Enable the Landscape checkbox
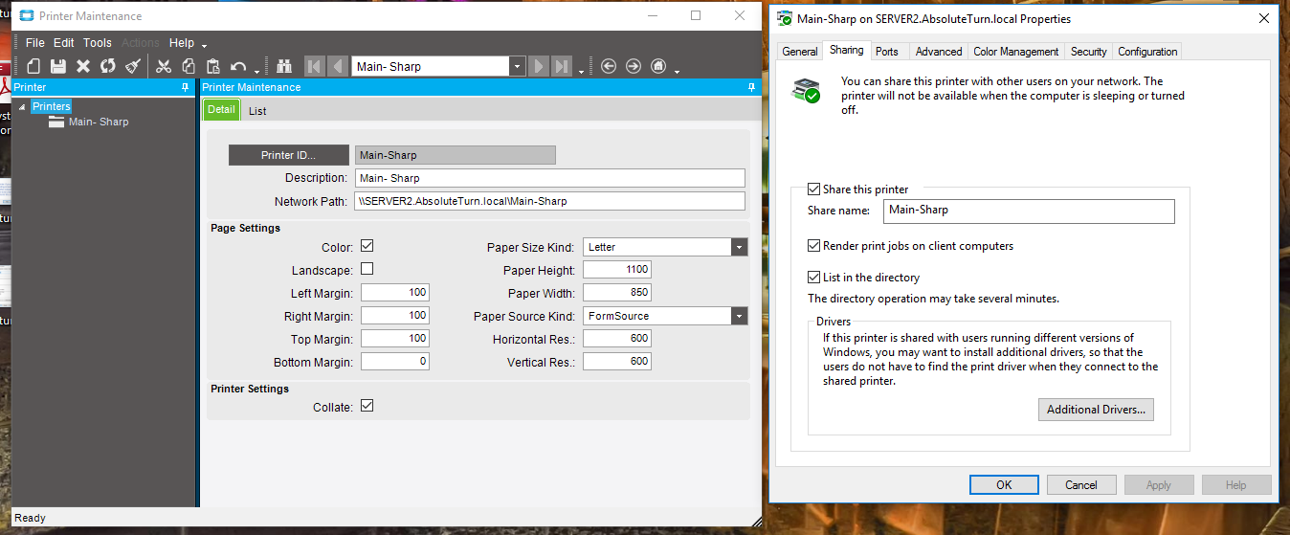Viewport: 1290px width, 535px height. 367,269
